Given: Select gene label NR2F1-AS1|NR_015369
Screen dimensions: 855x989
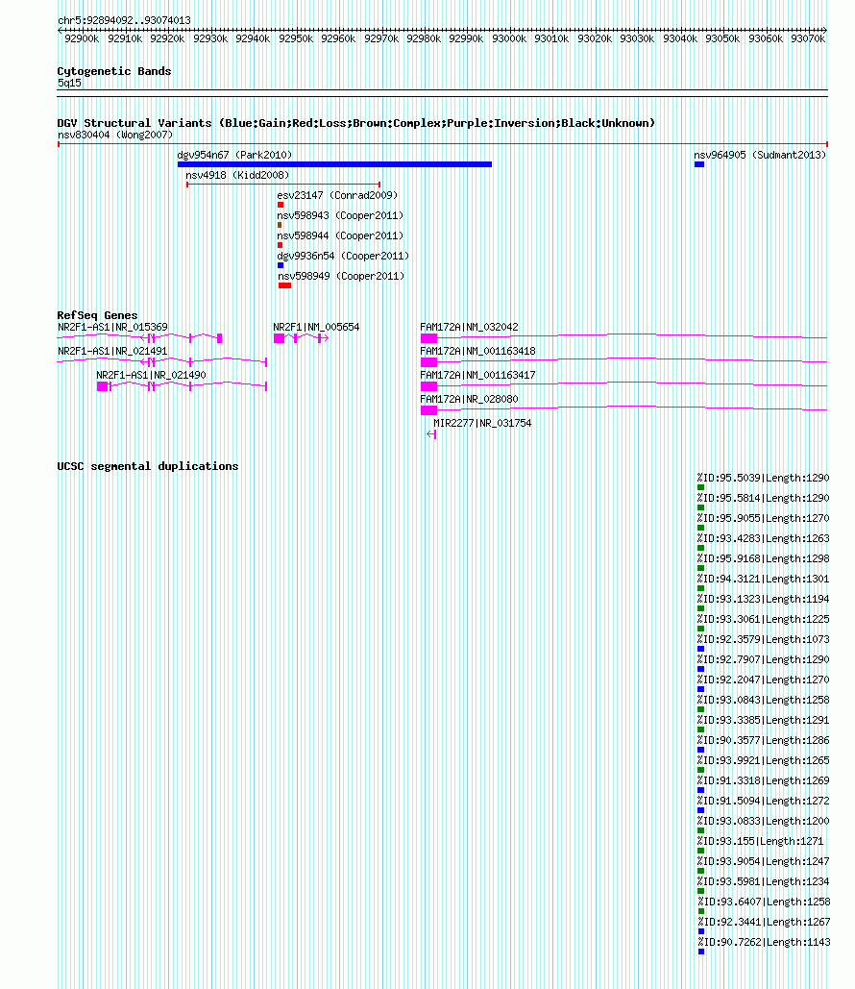Looking at the screenshot, I should (x=112, y=328).
